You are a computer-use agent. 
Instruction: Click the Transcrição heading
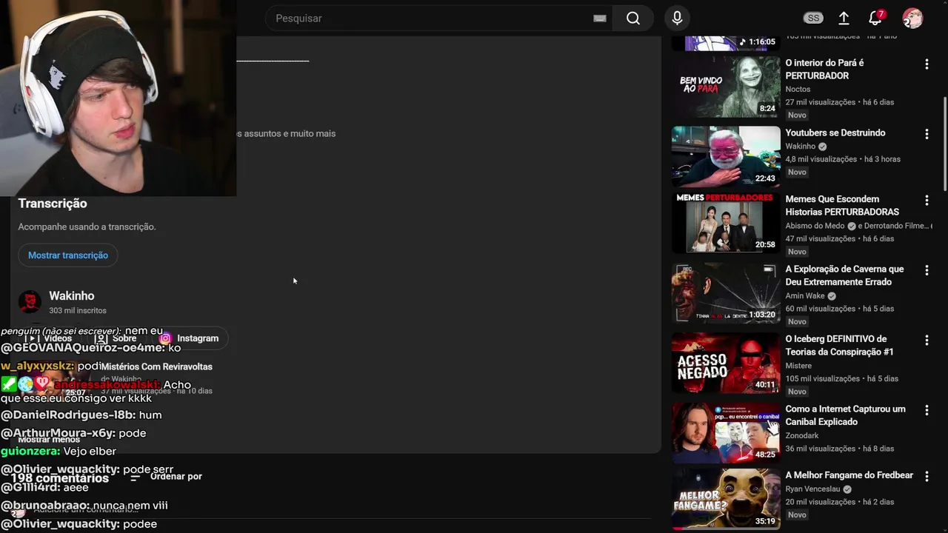pyautogui.click(x=53, y=204)
